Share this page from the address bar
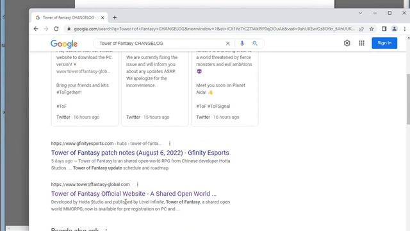Viewport: 410px width, 231px height. tap(361, 29)
